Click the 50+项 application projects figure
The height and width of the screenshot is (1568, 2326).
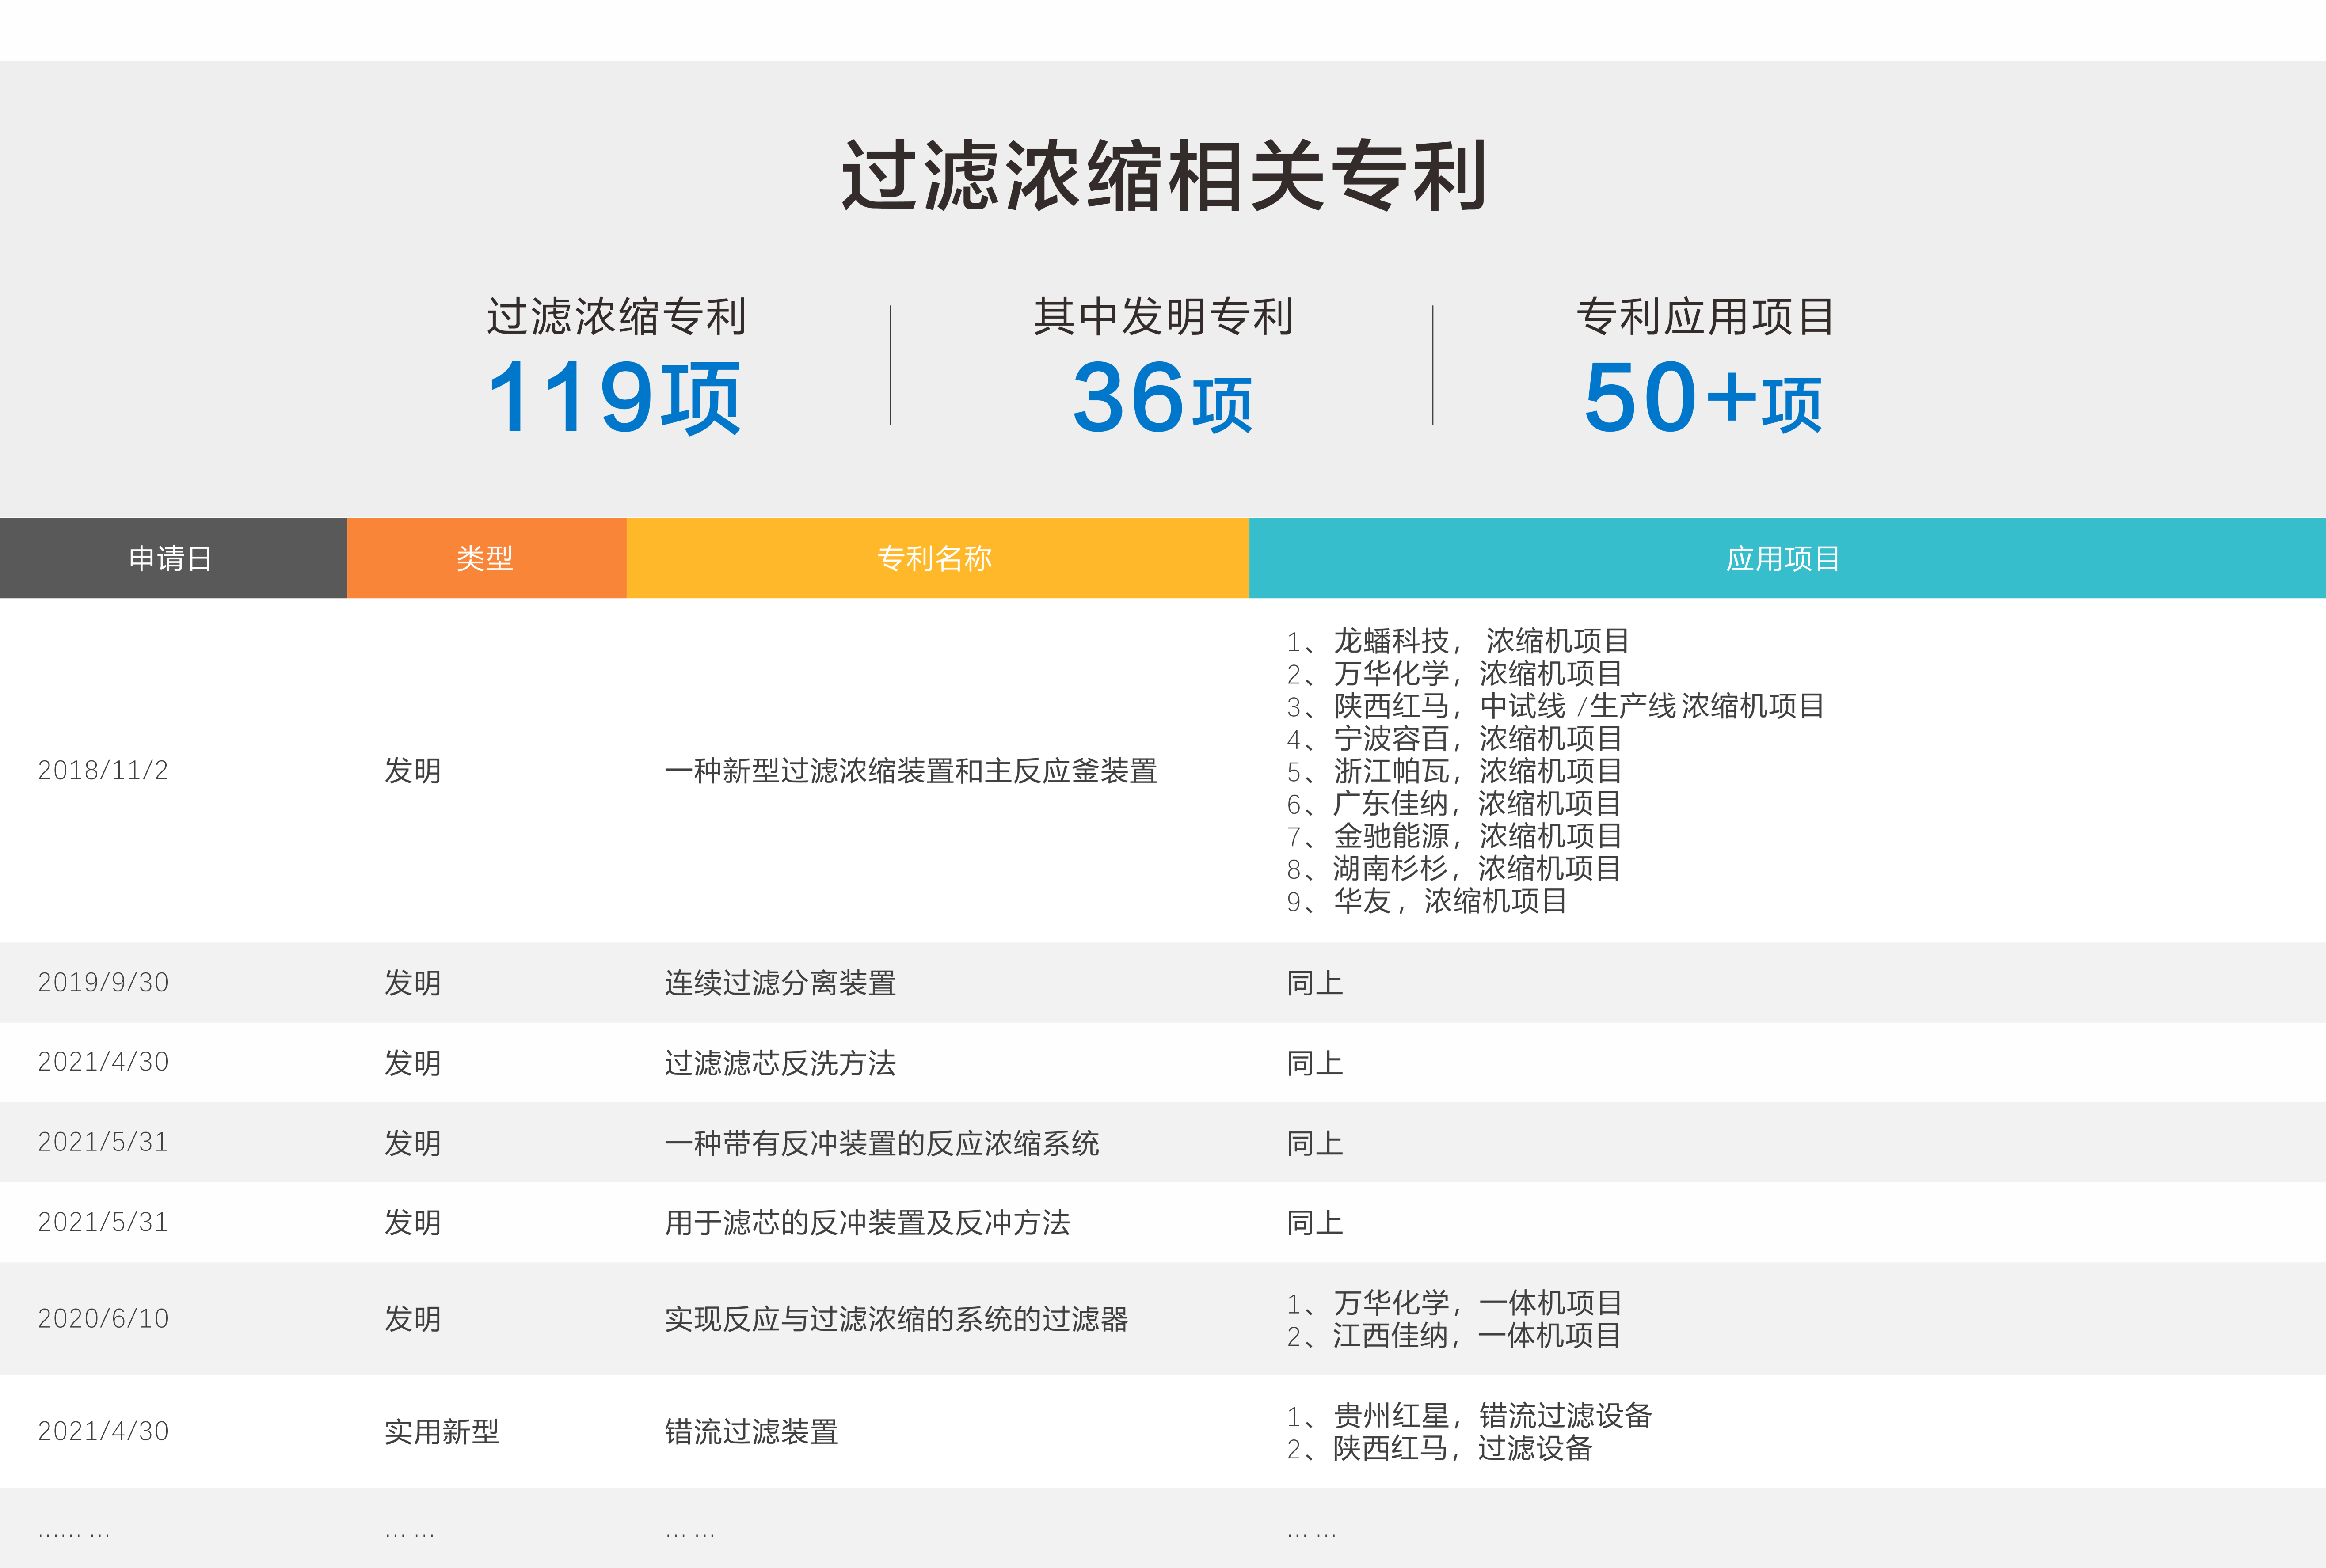coord(1703,398)
